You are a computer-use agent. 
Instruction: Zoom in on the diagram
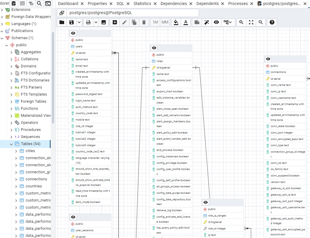[x=241, y=22]
